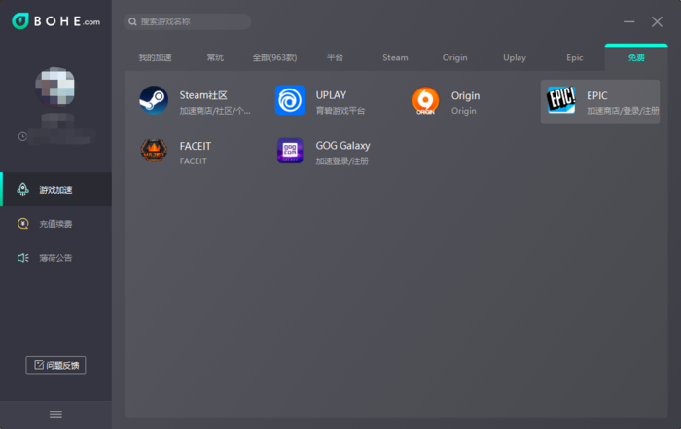Go to 游戏加速 in the sidebar
The height and width of the screenshot is (429, 681).
coord(55,190)
